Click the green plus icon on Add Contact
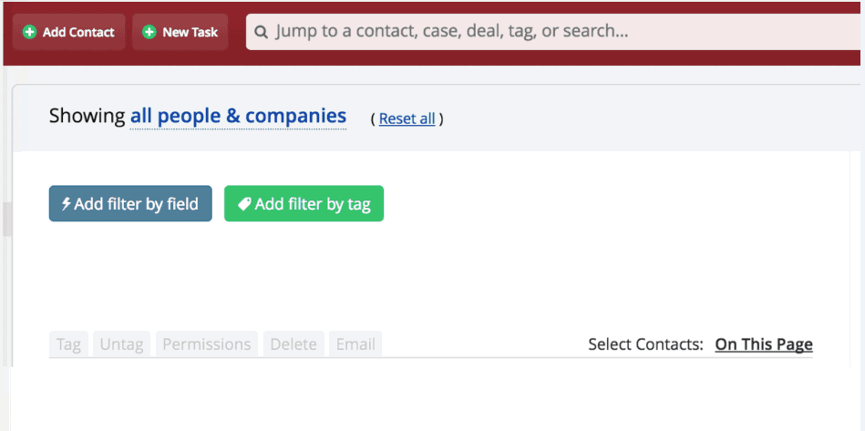Viewport: 865px width, 431px height. coord(30,33)
